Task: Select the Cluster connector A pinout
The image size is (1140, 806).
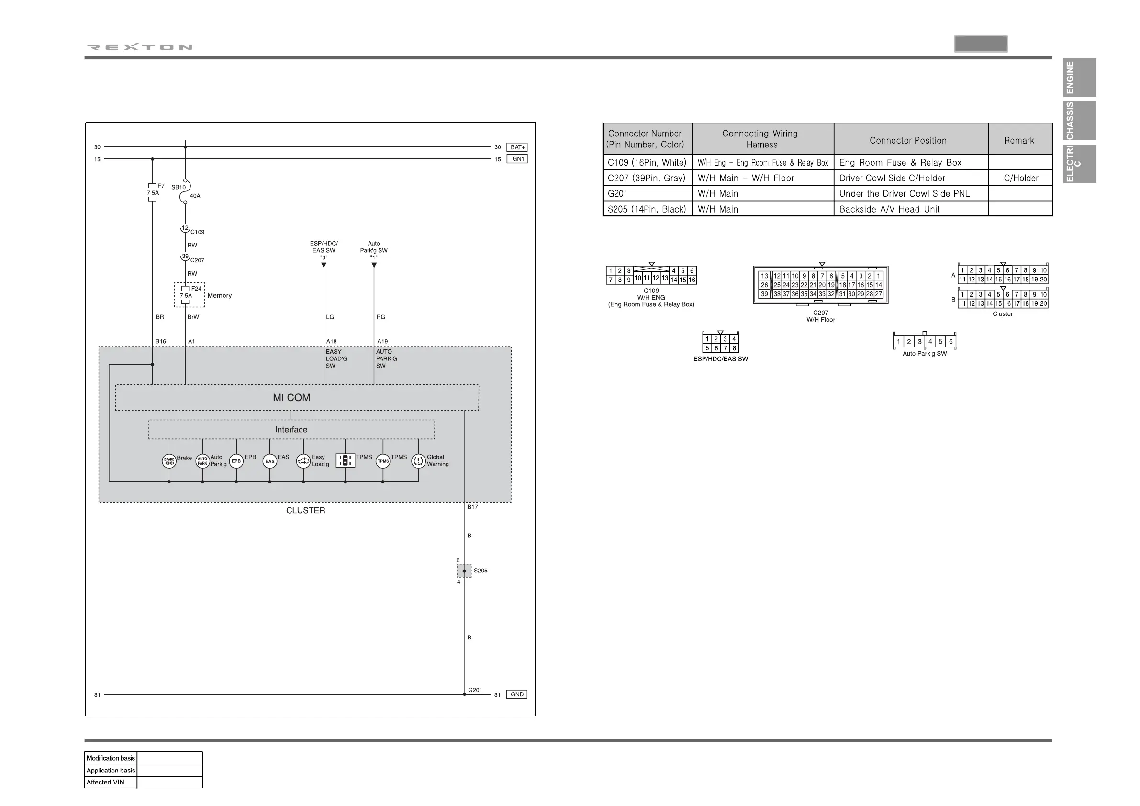Action: (1003, 275)
